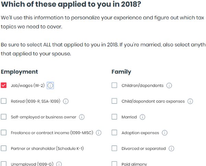Click info icon next to Unemployed (1099-G)
The width and height of the screenshot is (206, 166).
59,164
